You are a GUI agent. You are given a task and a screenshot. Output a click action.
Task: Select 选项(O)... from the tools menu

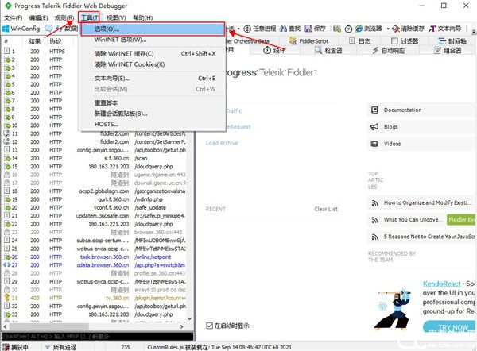153,29
